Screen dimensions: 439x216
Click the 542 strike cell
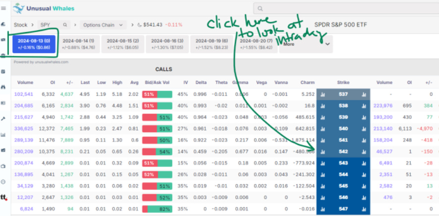coord(343,152)
